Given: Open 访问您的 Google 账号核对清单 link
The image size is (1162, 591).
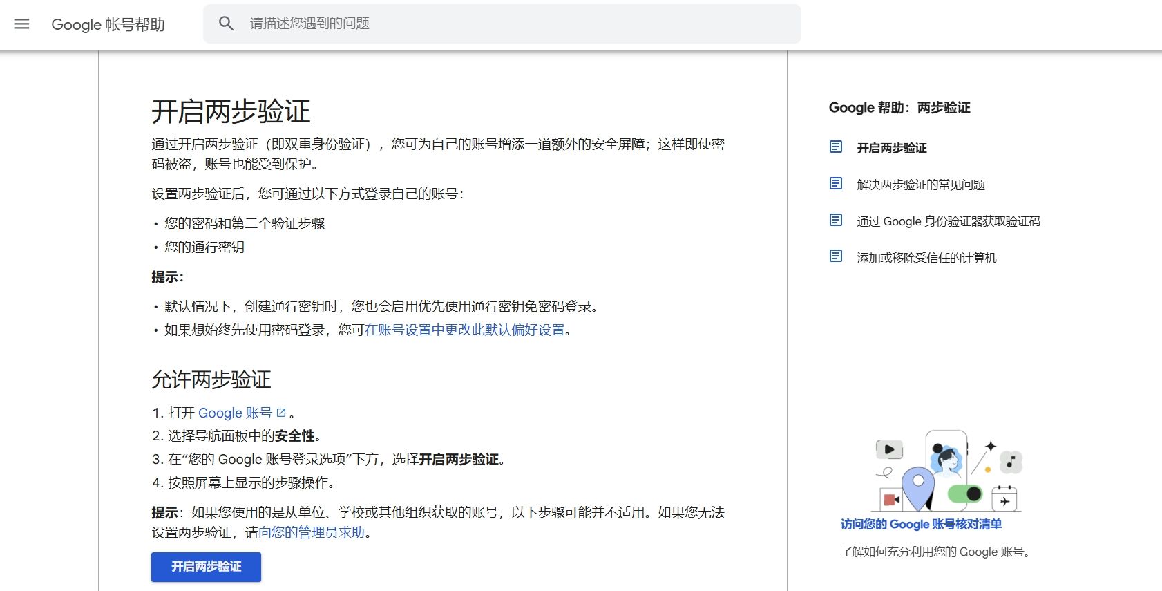Looking at the screenshot, I should tap(921, 525).
